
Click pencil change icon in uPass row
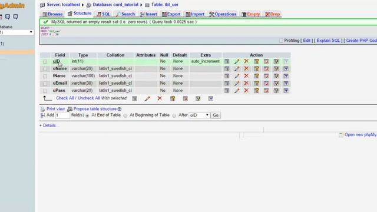(237, 91)
